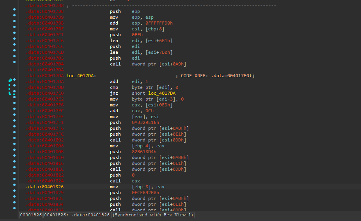Click the 00001826 file offset status field
The image size is (361, 221).
coord(30,215)
